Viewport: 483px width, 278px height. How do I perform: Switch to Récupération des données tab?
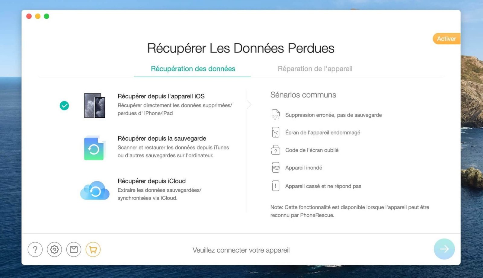pos(193,69)
